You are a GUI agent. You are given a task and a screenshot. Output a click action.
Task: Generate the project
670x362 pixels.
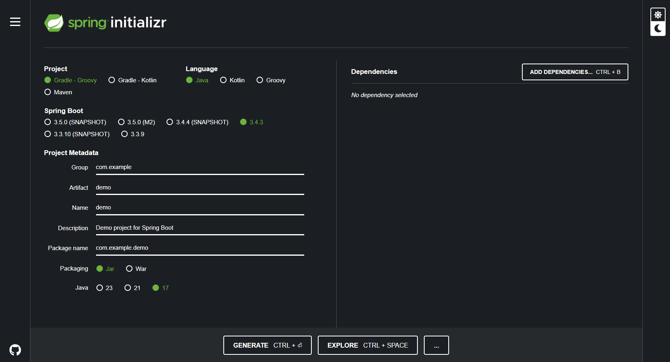pyautogui.click(x=267, y=345)
